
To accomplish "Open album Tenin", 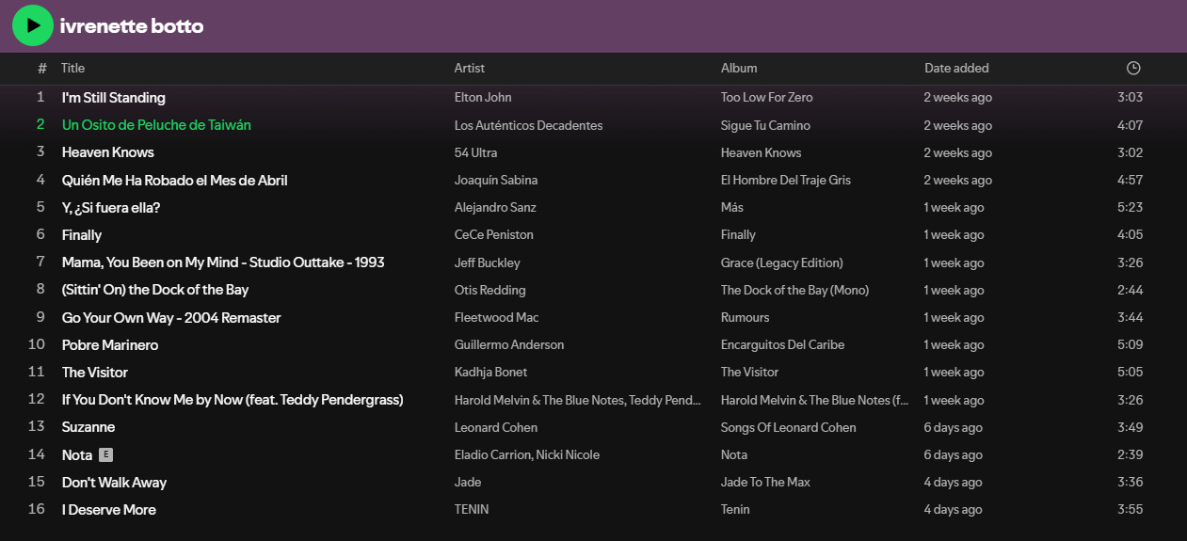I will pyautogui.click(x=736, y=510).
